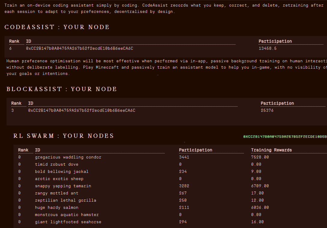Click the 'CODEASSIST : YOUR NODE' heading
This screenshot has height=228, width=327.
coord(57,27)
